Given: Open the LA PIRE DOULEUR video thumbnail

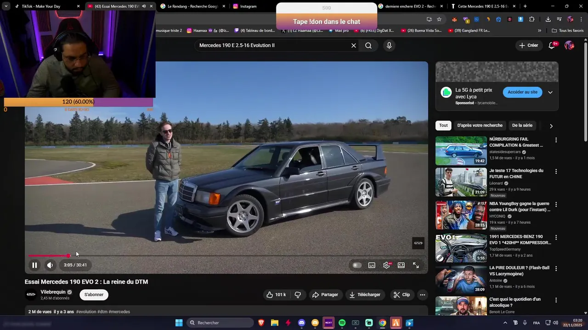Looking at the screenshot, I should click(x=461, y=279).
